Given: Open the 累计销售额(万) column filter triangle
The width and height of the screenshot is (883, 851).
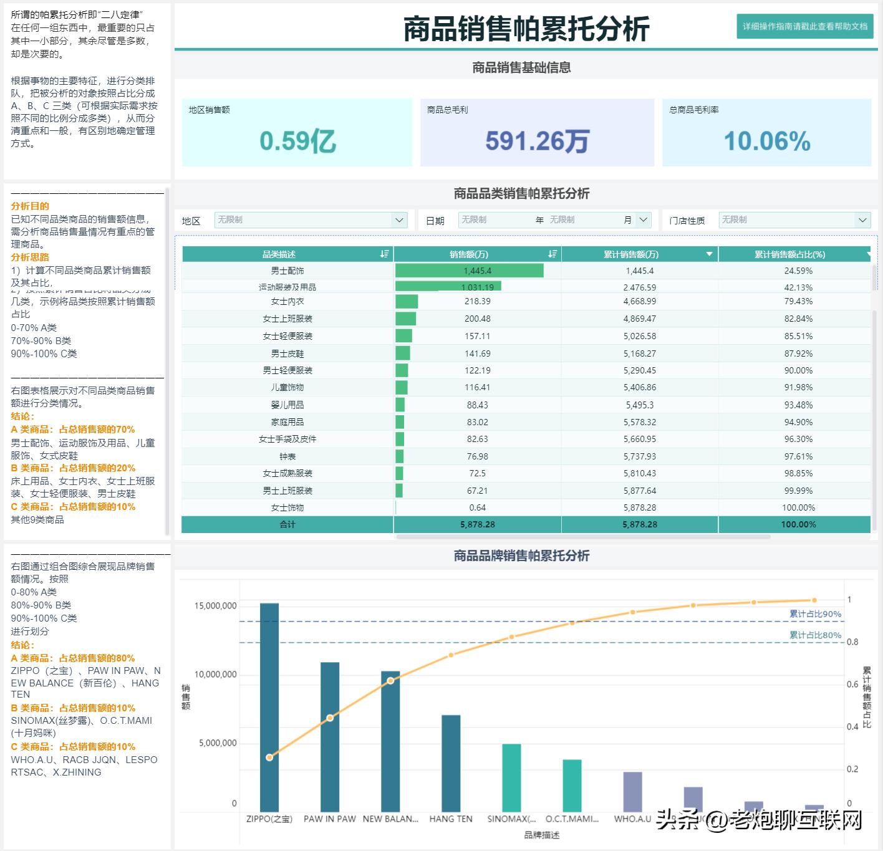Looking at the screenshot, I should click(x=708, y=254).
